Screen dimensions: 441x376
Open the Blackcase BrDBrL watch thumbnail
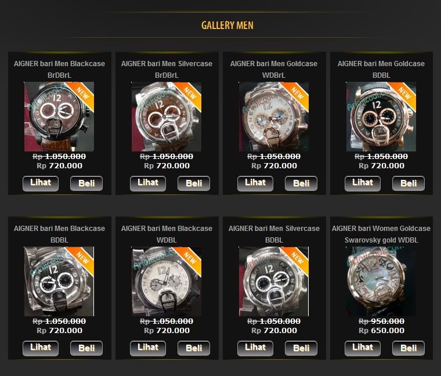(x=59, y=117)
